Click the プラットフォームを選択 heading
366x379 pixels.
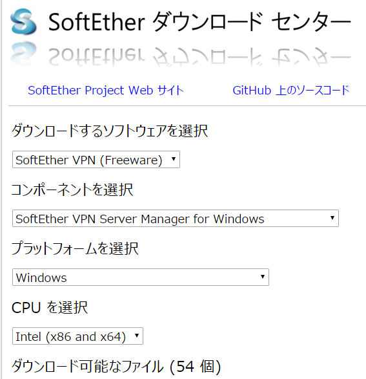click(75, 248)
